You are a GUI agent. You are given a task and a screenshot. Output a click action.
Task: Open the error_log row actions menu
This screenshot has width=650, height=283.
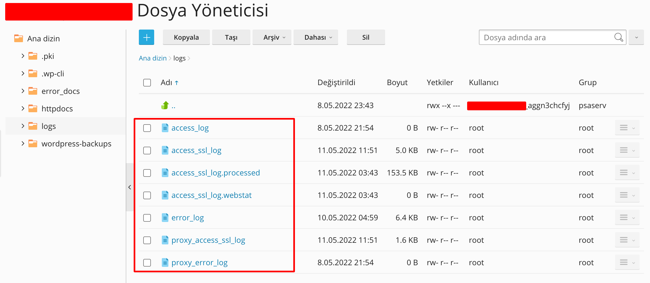[x=627, y=218]
